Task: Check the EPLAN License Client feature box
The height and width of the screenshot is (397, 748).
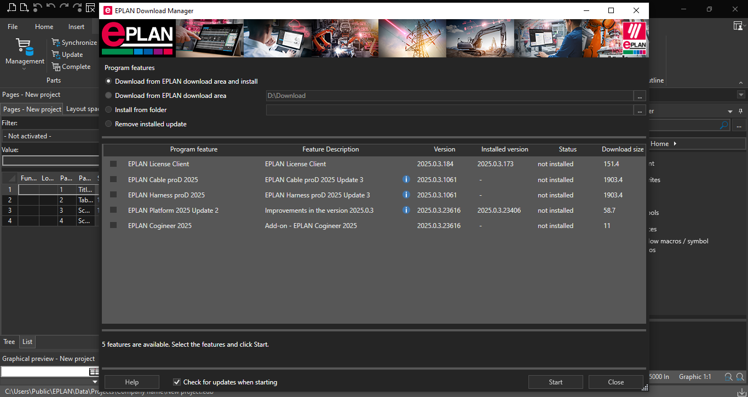Action: [113, 164]
